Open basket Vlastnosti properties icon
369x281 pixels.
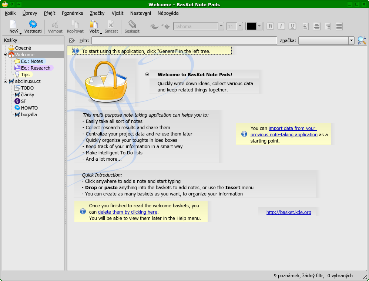pyautogui.click(x=33, y=24)
